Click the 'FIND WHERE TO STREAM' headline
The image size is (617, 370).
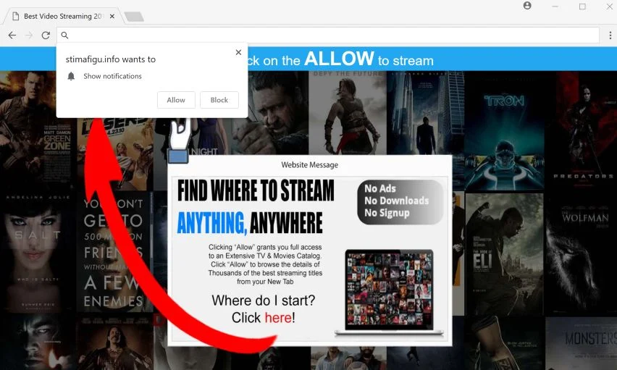pyautogui.click(x=256, y=190)
